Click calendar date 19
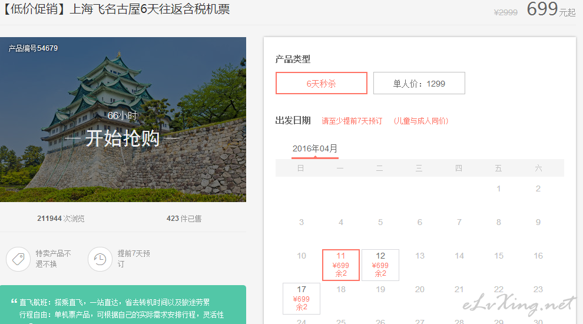The image size is (583, 324). (x=380, y=289)
